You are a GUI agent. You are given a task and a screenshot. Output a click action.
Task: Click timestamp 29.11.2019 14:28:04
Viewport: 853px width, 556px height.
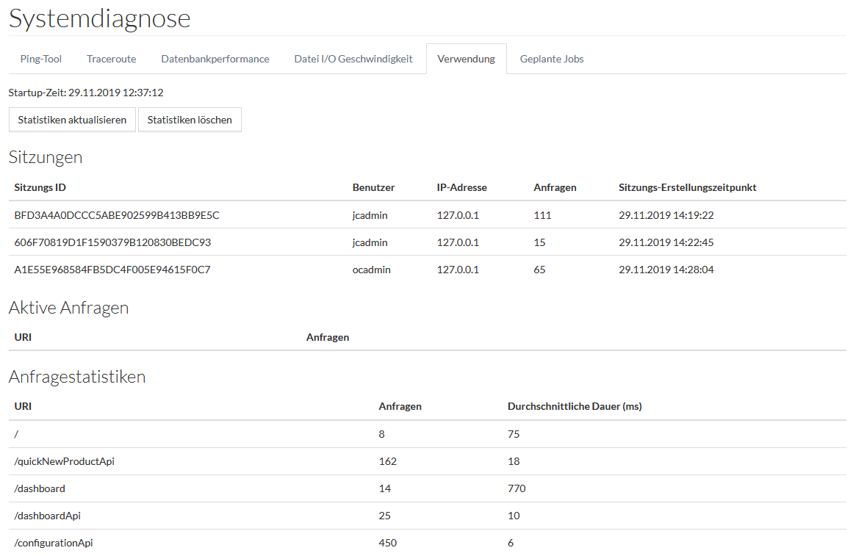666,270
